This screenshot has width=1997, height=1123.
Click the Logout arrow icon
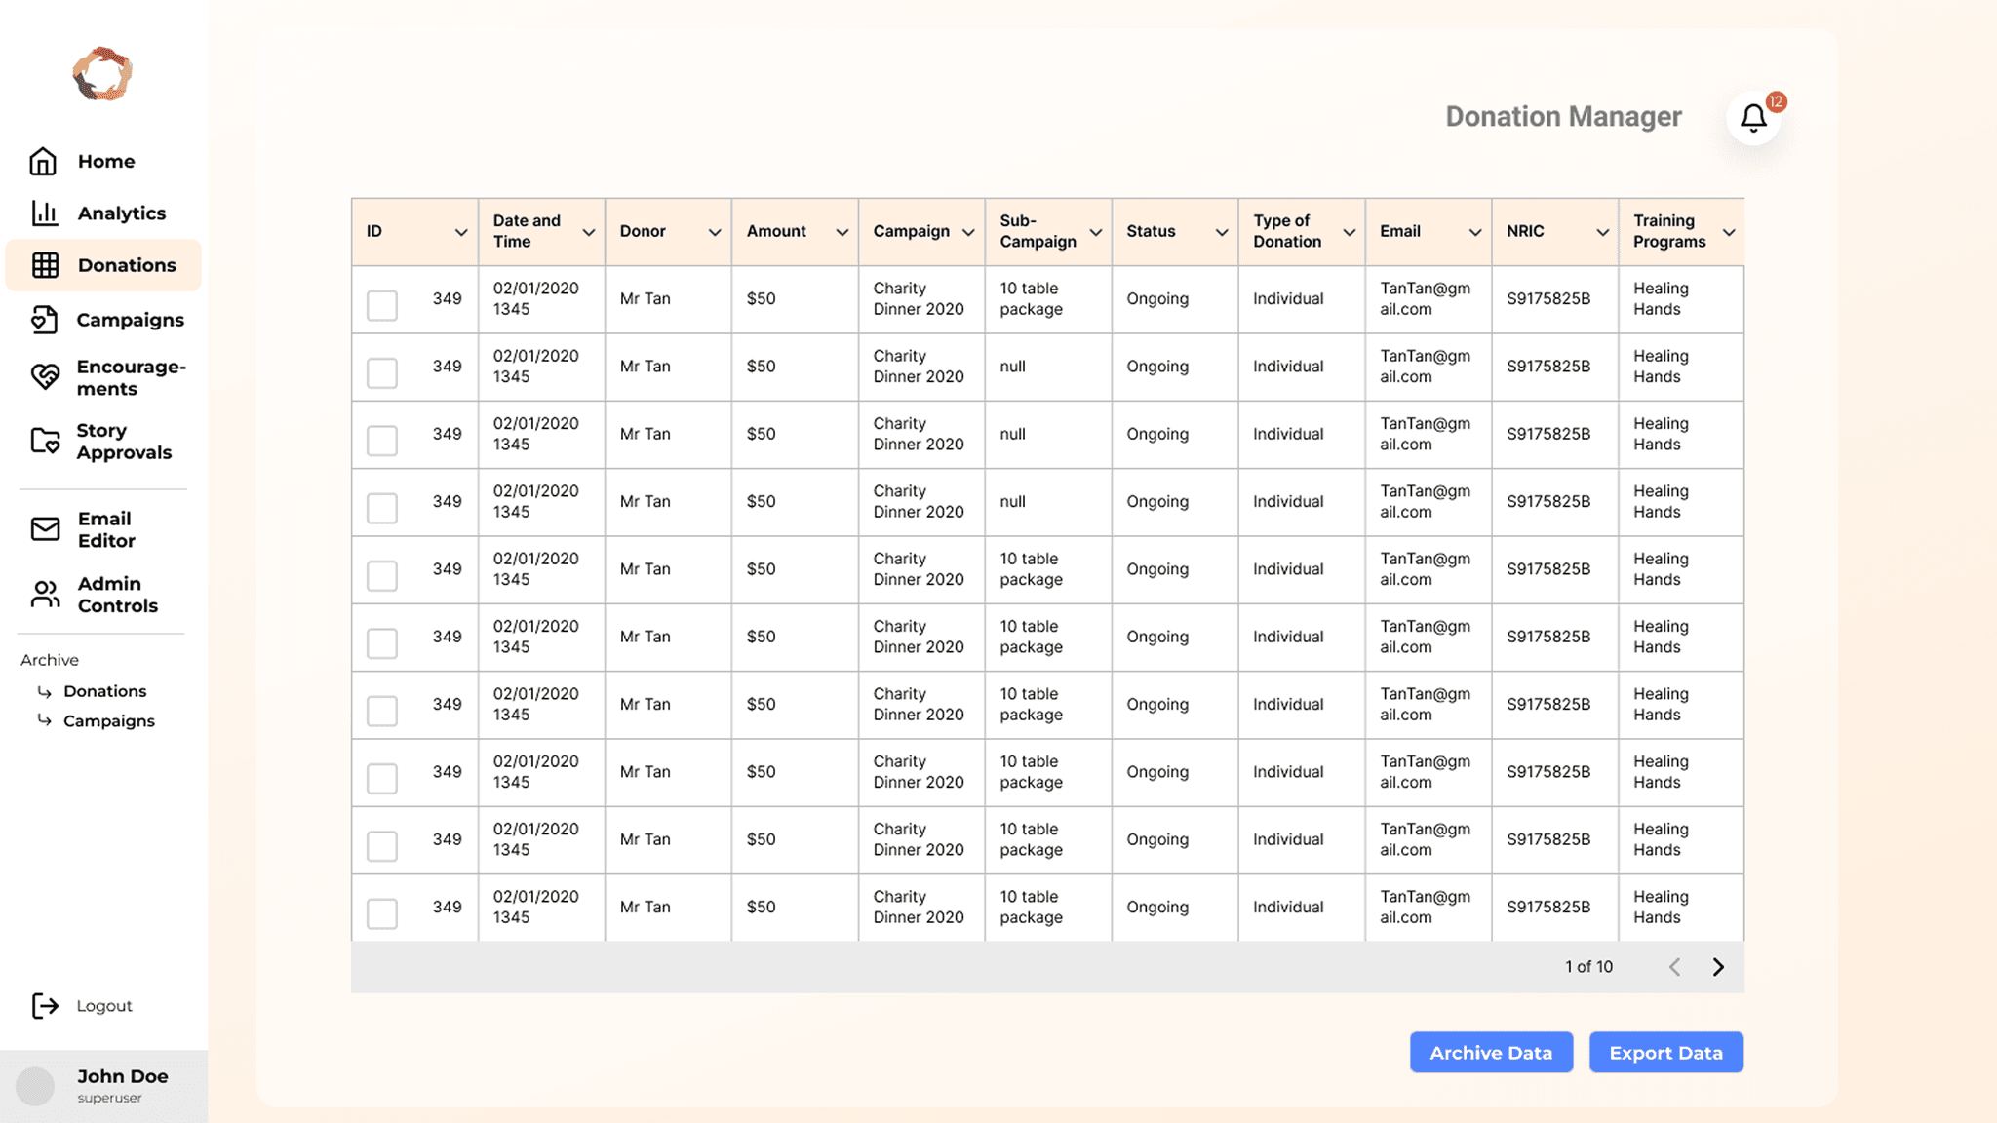click(x=45, y=1005)
